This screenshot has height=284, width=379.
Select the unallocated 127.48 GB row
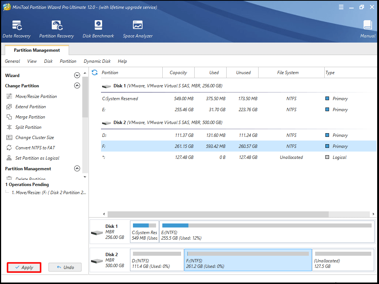239,157
